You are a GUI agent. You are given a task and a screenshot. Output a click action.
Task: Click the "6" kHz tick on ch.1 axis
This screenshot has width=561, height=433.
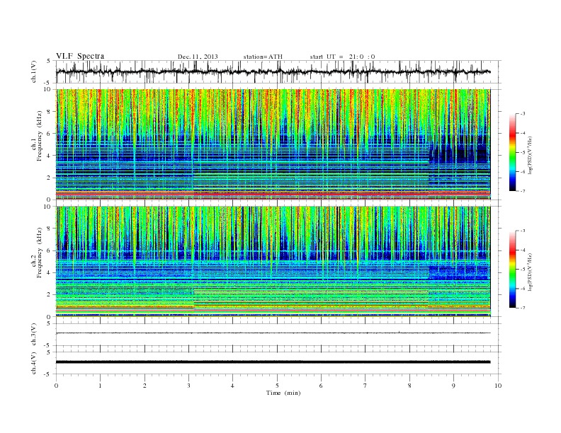pyautogui.click(x=49, y=133)
